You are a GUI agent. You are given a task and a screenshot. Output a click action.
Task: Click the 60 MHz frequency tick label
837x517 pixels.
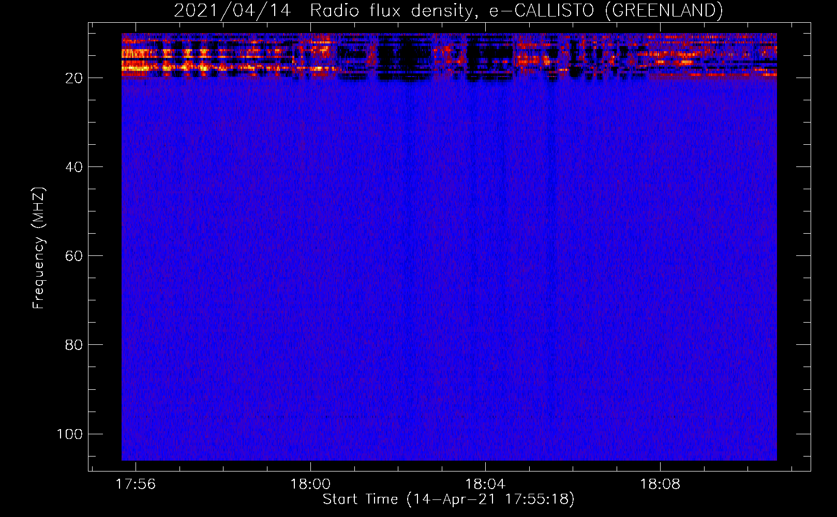(x=74, y=256)
